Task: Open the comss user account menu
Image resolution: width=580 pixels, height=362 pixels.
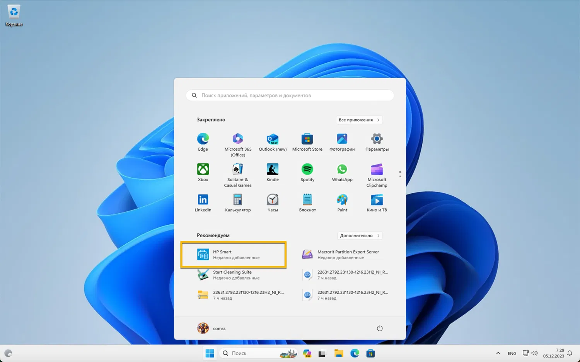Action: click(x=212, y=328)
